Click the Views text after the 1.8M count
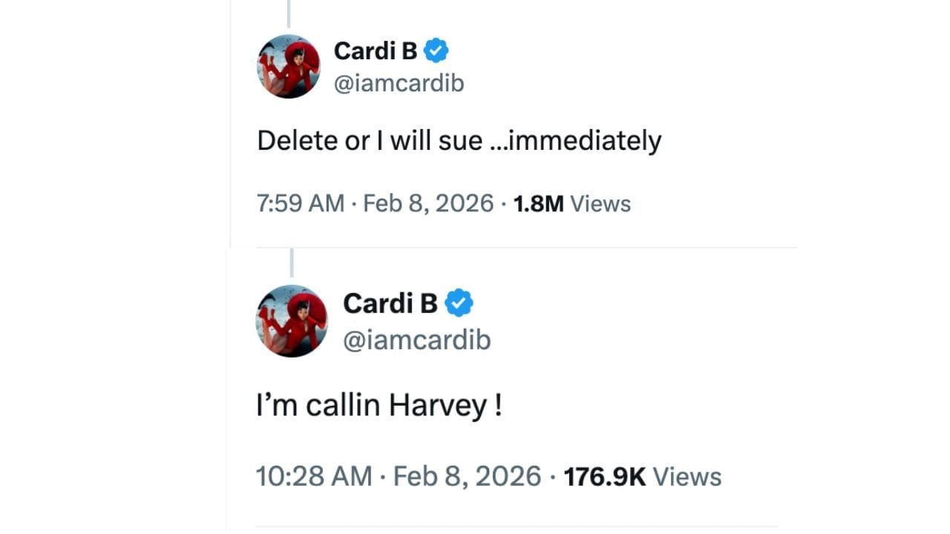The height and width of the screenshot is (534, 950). tap(604, 202)
